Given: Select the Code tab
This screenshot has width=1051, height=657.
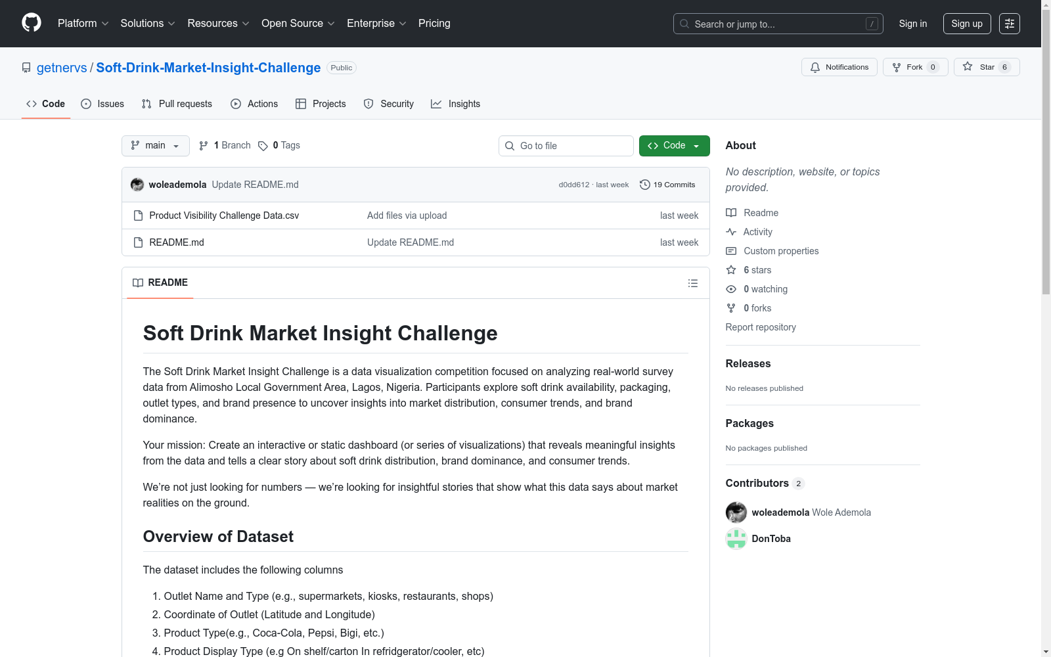Looking at the screenshot, I should tap(46, 104).
